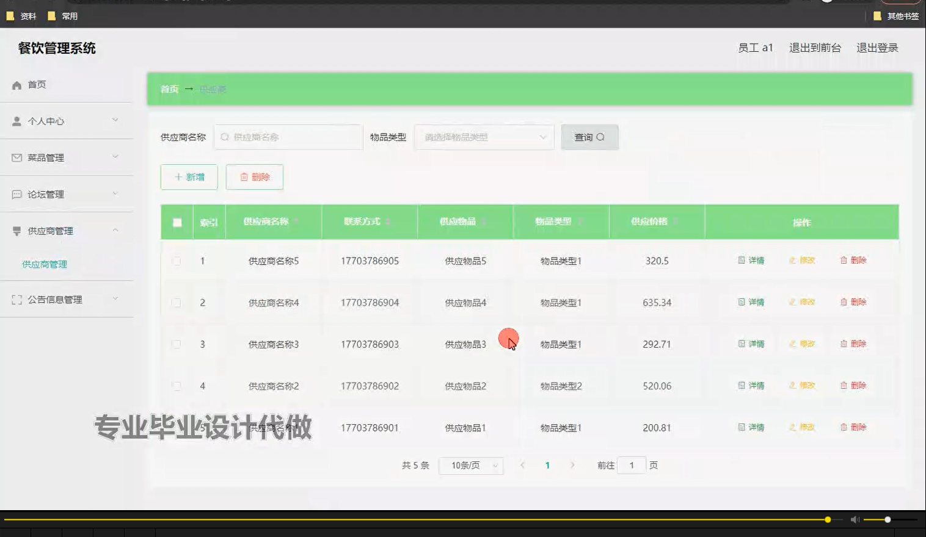Delete the 17703786901 row
The height and width of the screenshot is (537, 926).
[853, 427]
